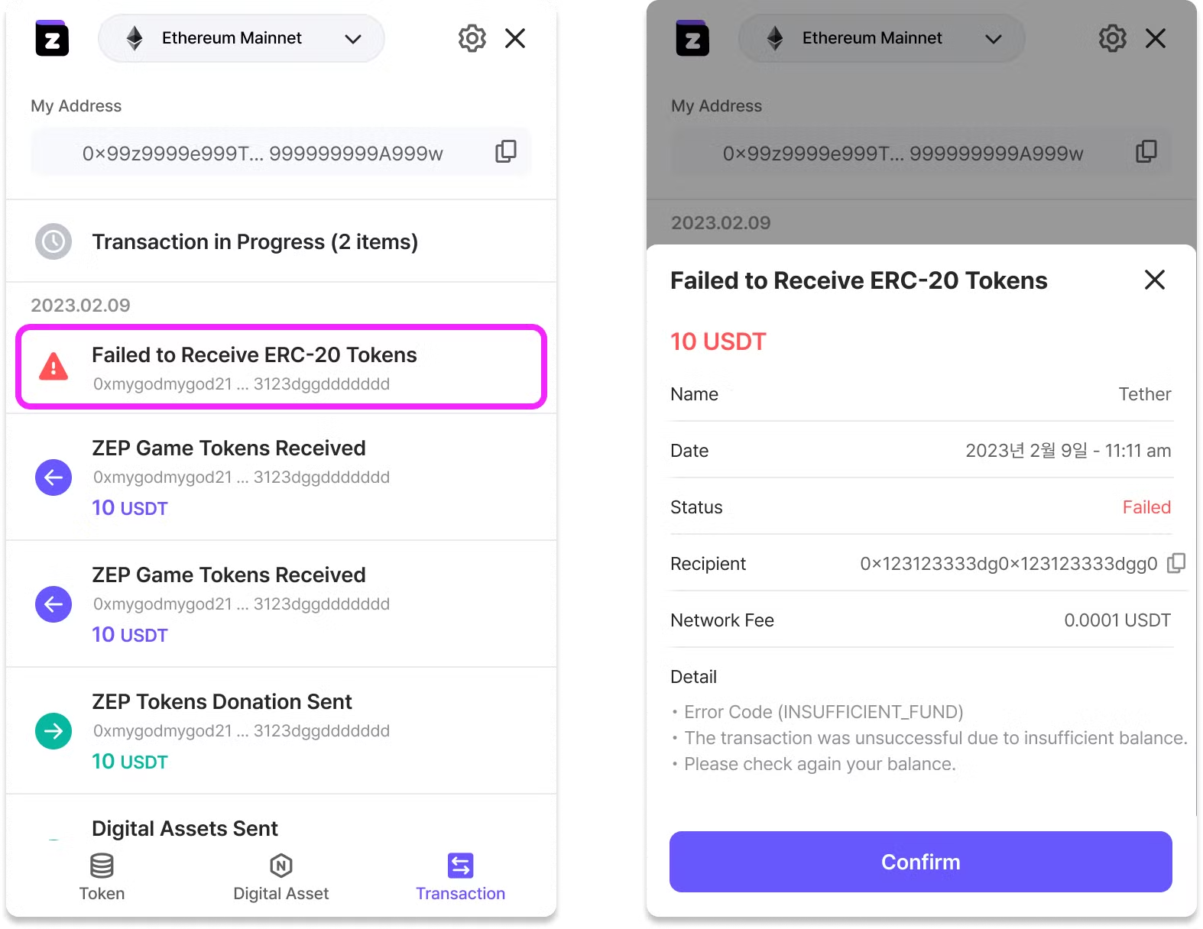The width and height of the screenshot is (1203, 929).
Task: Open Ethereum Mainnet network dropdown in left panel
Action: [242, 38]
